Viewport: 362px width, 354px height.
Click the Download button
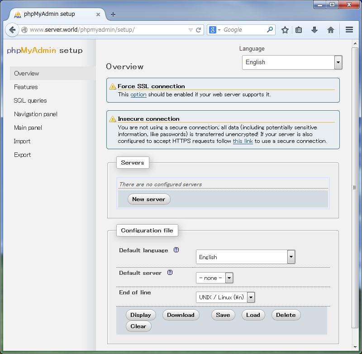point(181,315)
